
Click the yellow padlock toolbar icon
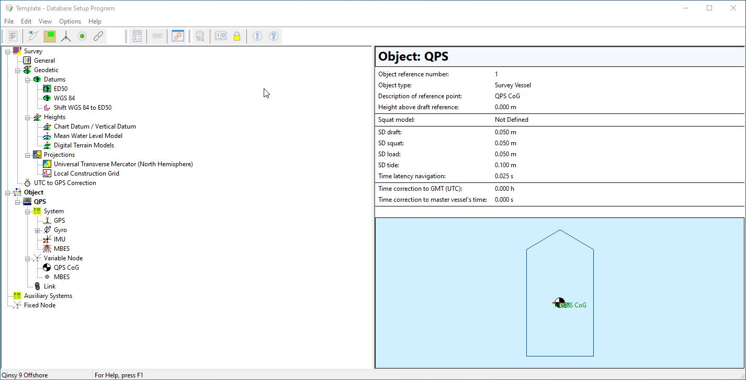pos(237,36)
